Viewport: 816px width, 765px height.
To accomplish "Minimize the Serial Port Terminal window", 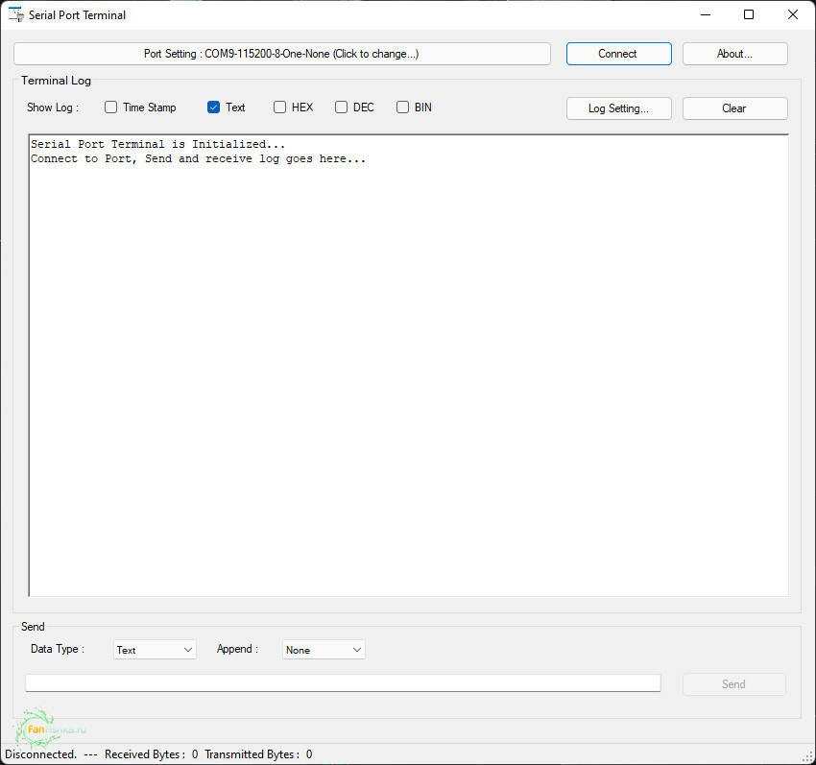I will [x=706, y=14].
